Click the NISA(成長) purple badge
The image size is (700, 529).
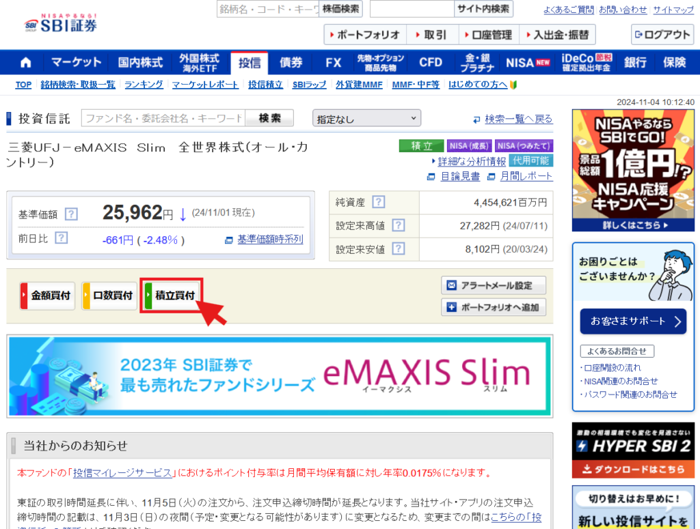click(469, 146)
